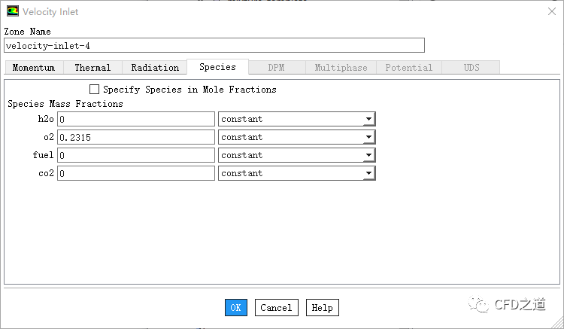Open the h2o constant dropdown
The image size is (564, 329).
pos(368,119)
